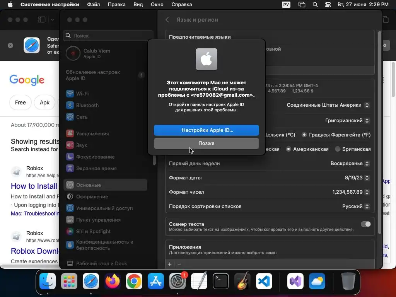Open App Store from the Dock

[156, 281]
